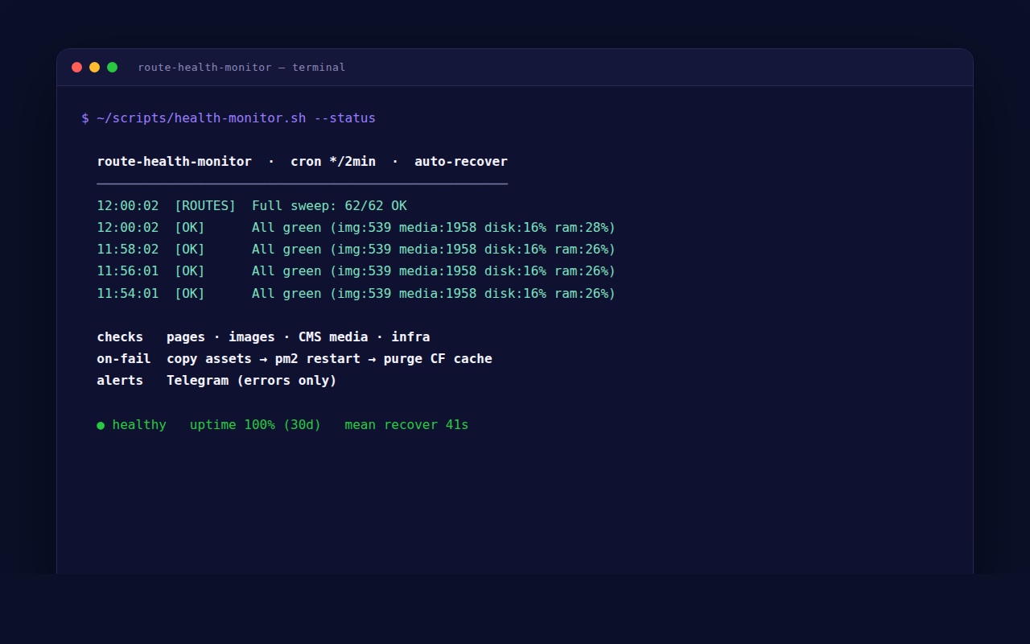
Task: Click the 'All green' message in the 11:58:02 row
Action: tap(434, 250)
